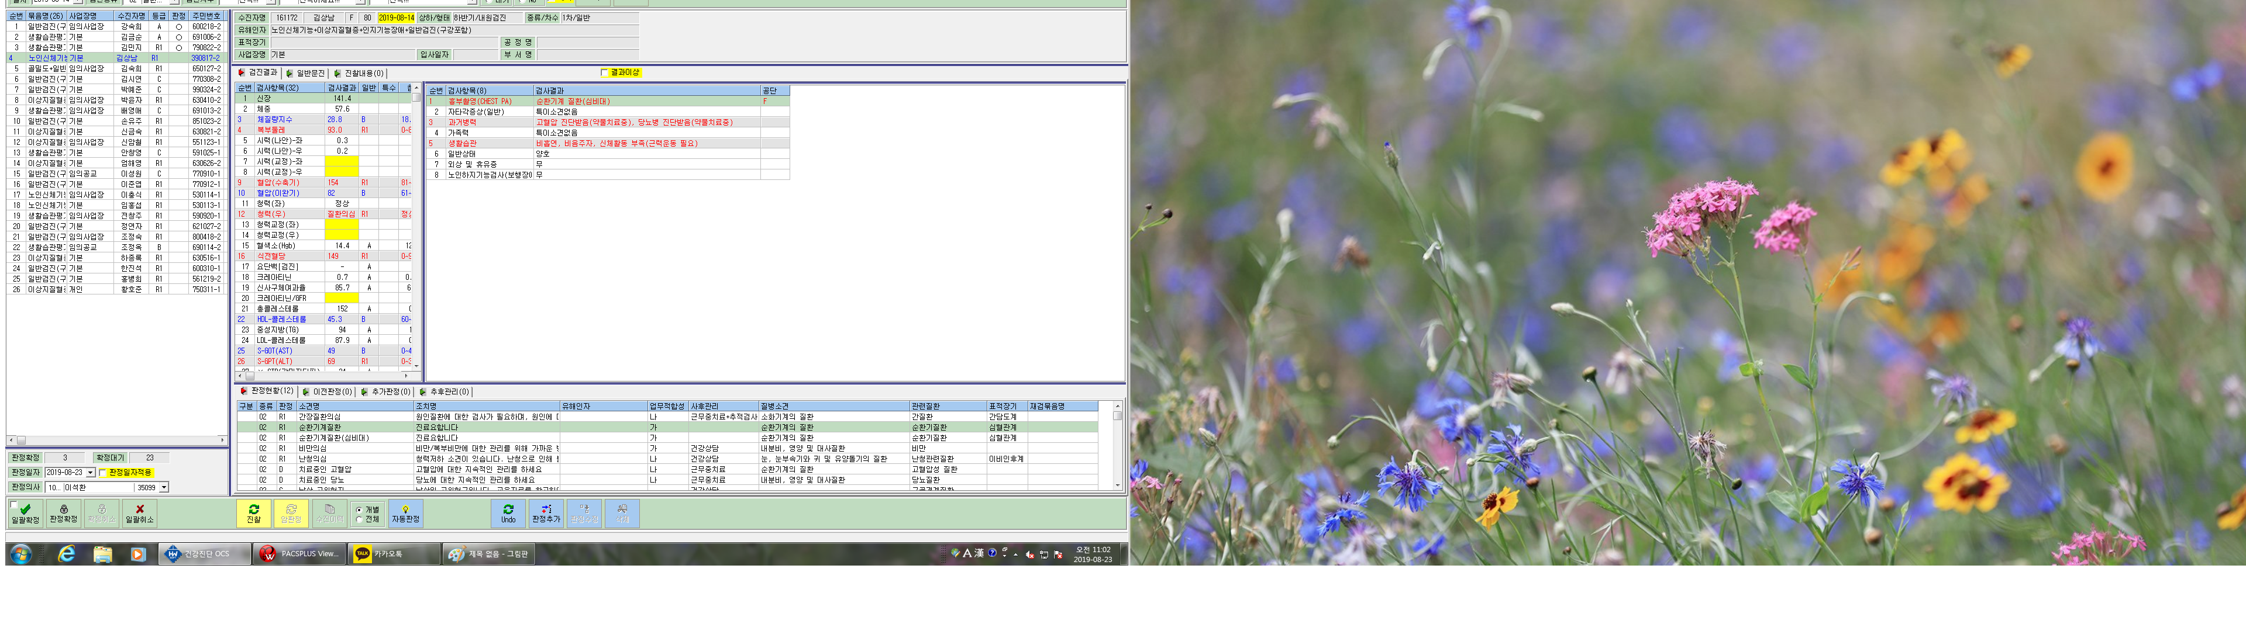2246x631 pixels.
Task: Click the 일괄확정 green checkmark button
Action: pos(25,512)
